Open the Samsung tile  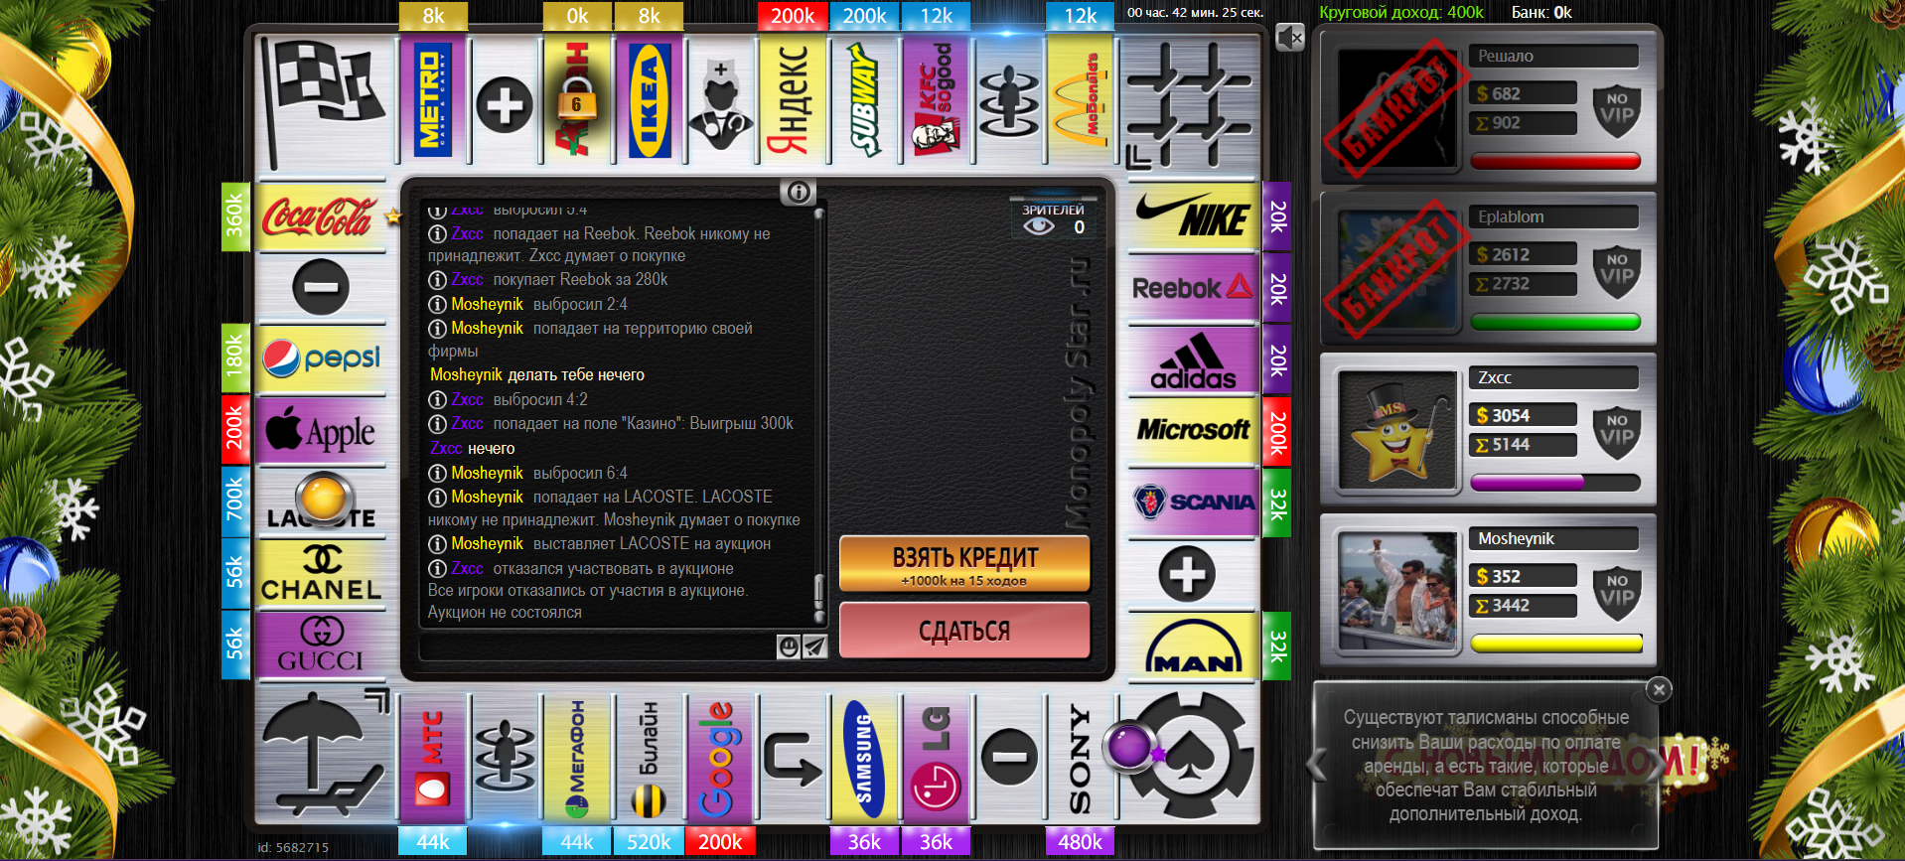coord(864,759)
